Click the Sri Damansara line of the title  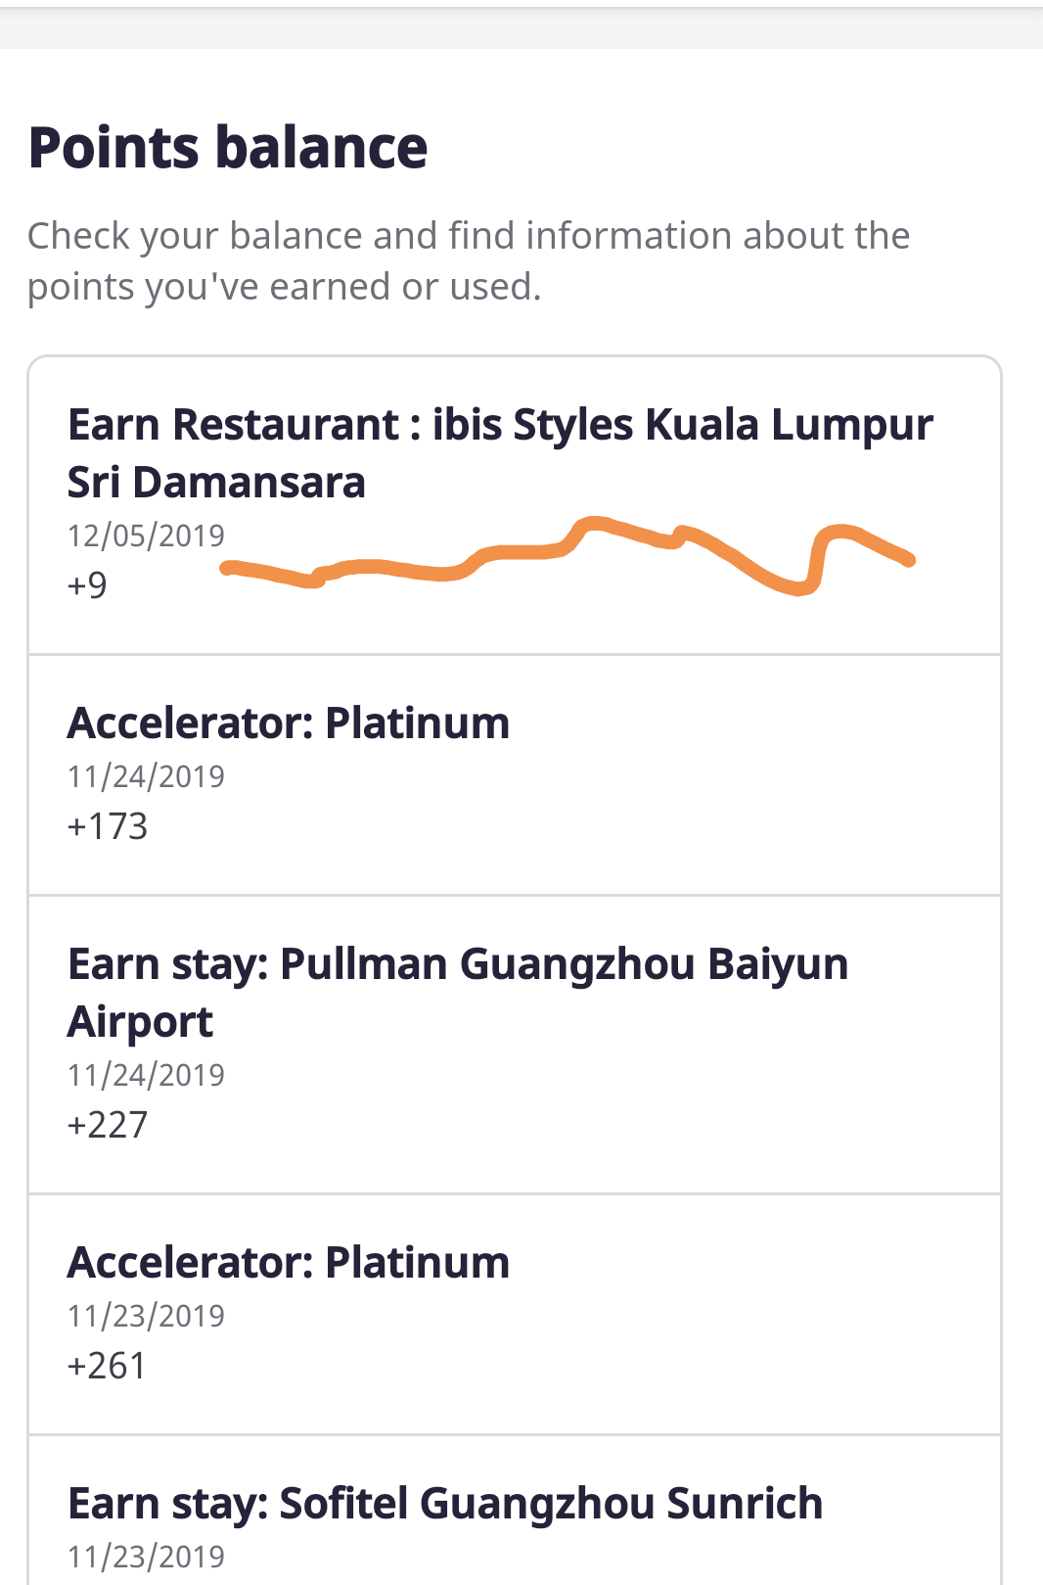tap(216, 483)
